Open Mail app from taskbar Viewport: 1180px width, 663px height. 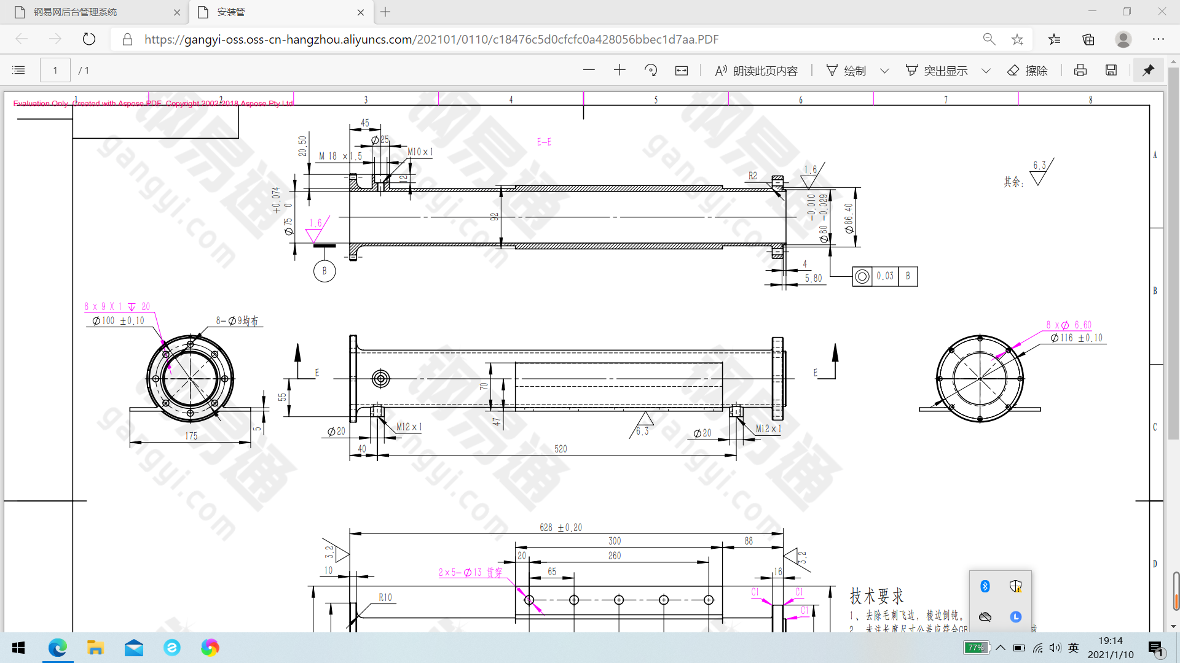pos(133,648)
